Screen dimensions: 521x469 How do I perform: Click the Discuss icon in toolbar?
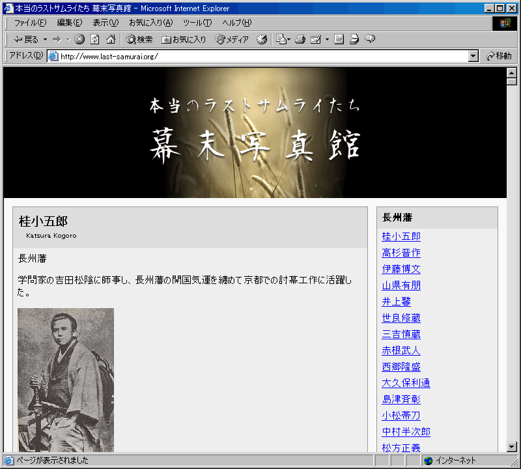click(x=339, y=40)
